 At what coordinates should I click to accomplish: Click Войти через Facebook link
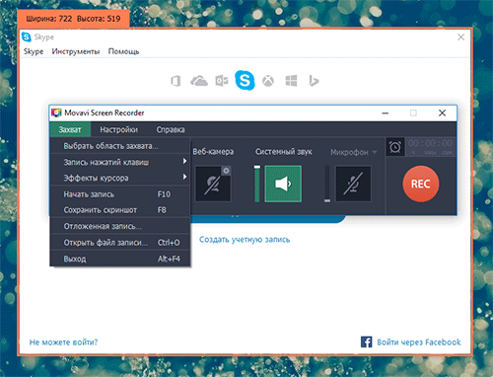[x=419, y=342]
